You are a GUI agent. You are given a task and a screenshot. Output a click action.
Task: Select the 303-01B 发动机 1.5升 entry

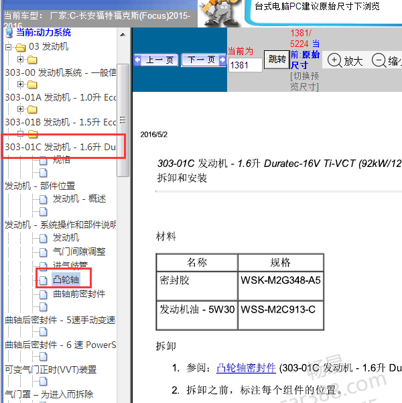point(60,122)
